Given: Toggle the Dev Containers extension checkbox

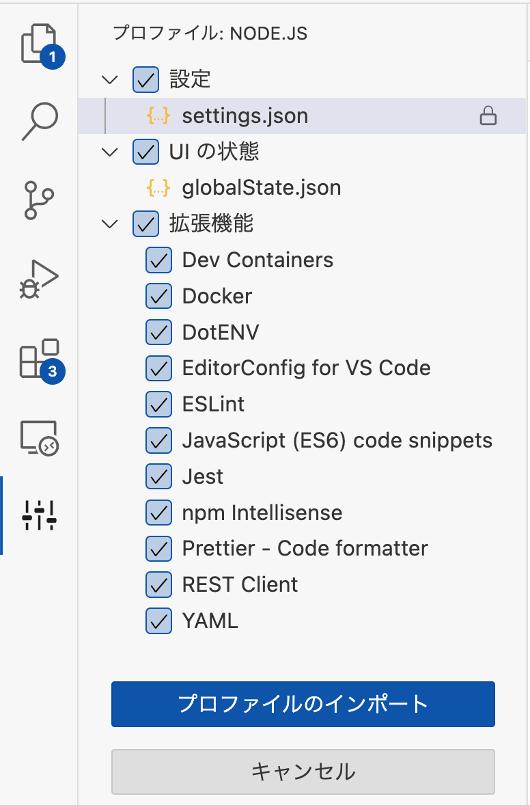Looking at the screenshot, I should [x=158, y=260].
